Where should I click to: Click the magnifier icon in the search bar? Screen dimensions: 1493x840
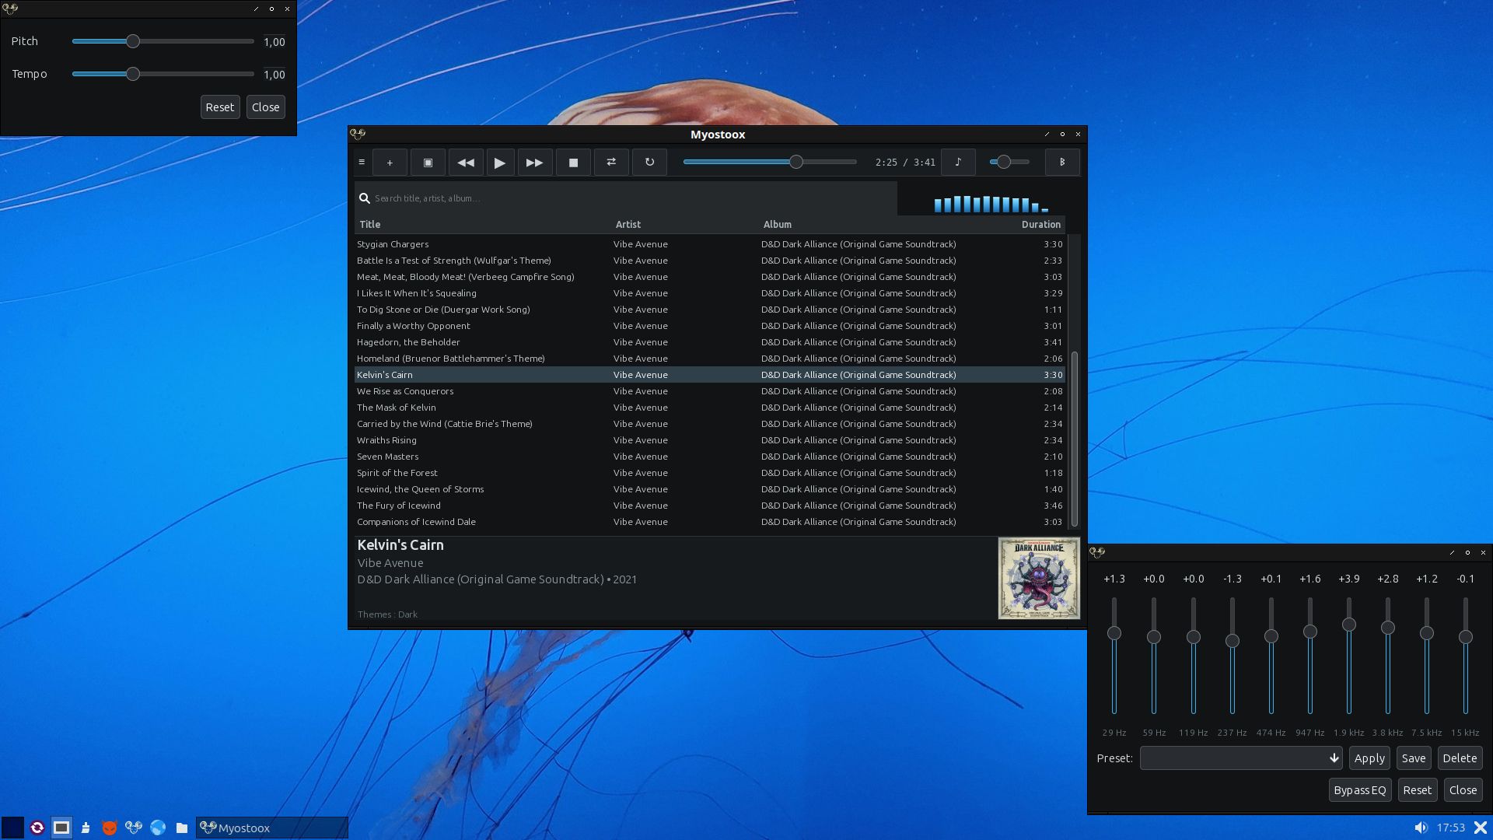364,198
